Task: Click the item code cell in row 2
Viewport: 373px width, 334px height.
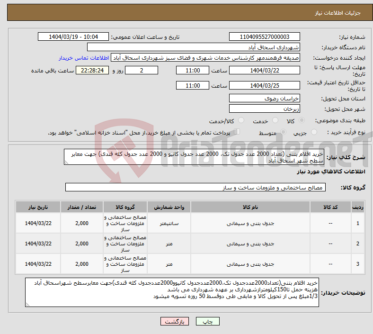Action: [x=330, y=244]
